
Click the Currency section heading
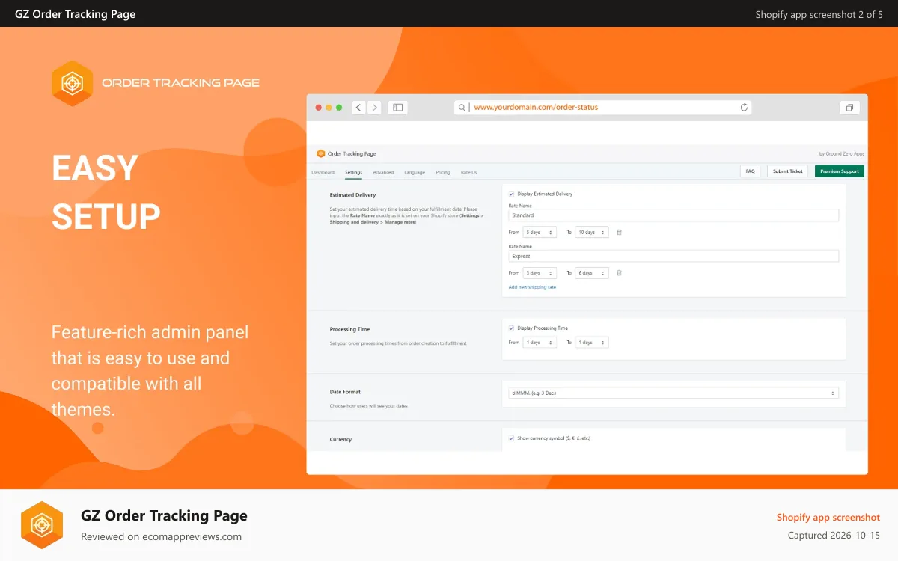click(x=340, y=440)
